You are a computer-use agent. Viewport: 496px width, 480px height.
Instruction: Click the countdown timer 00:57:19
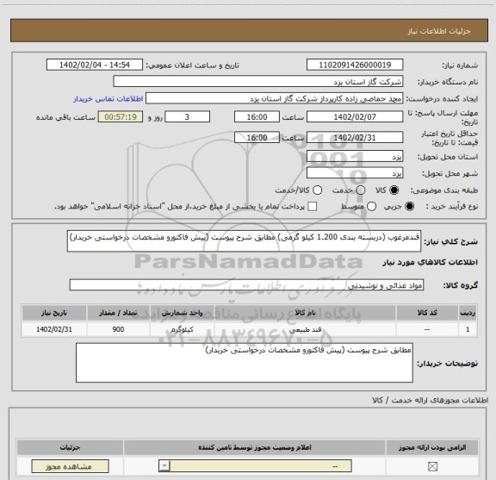point(121,117)
